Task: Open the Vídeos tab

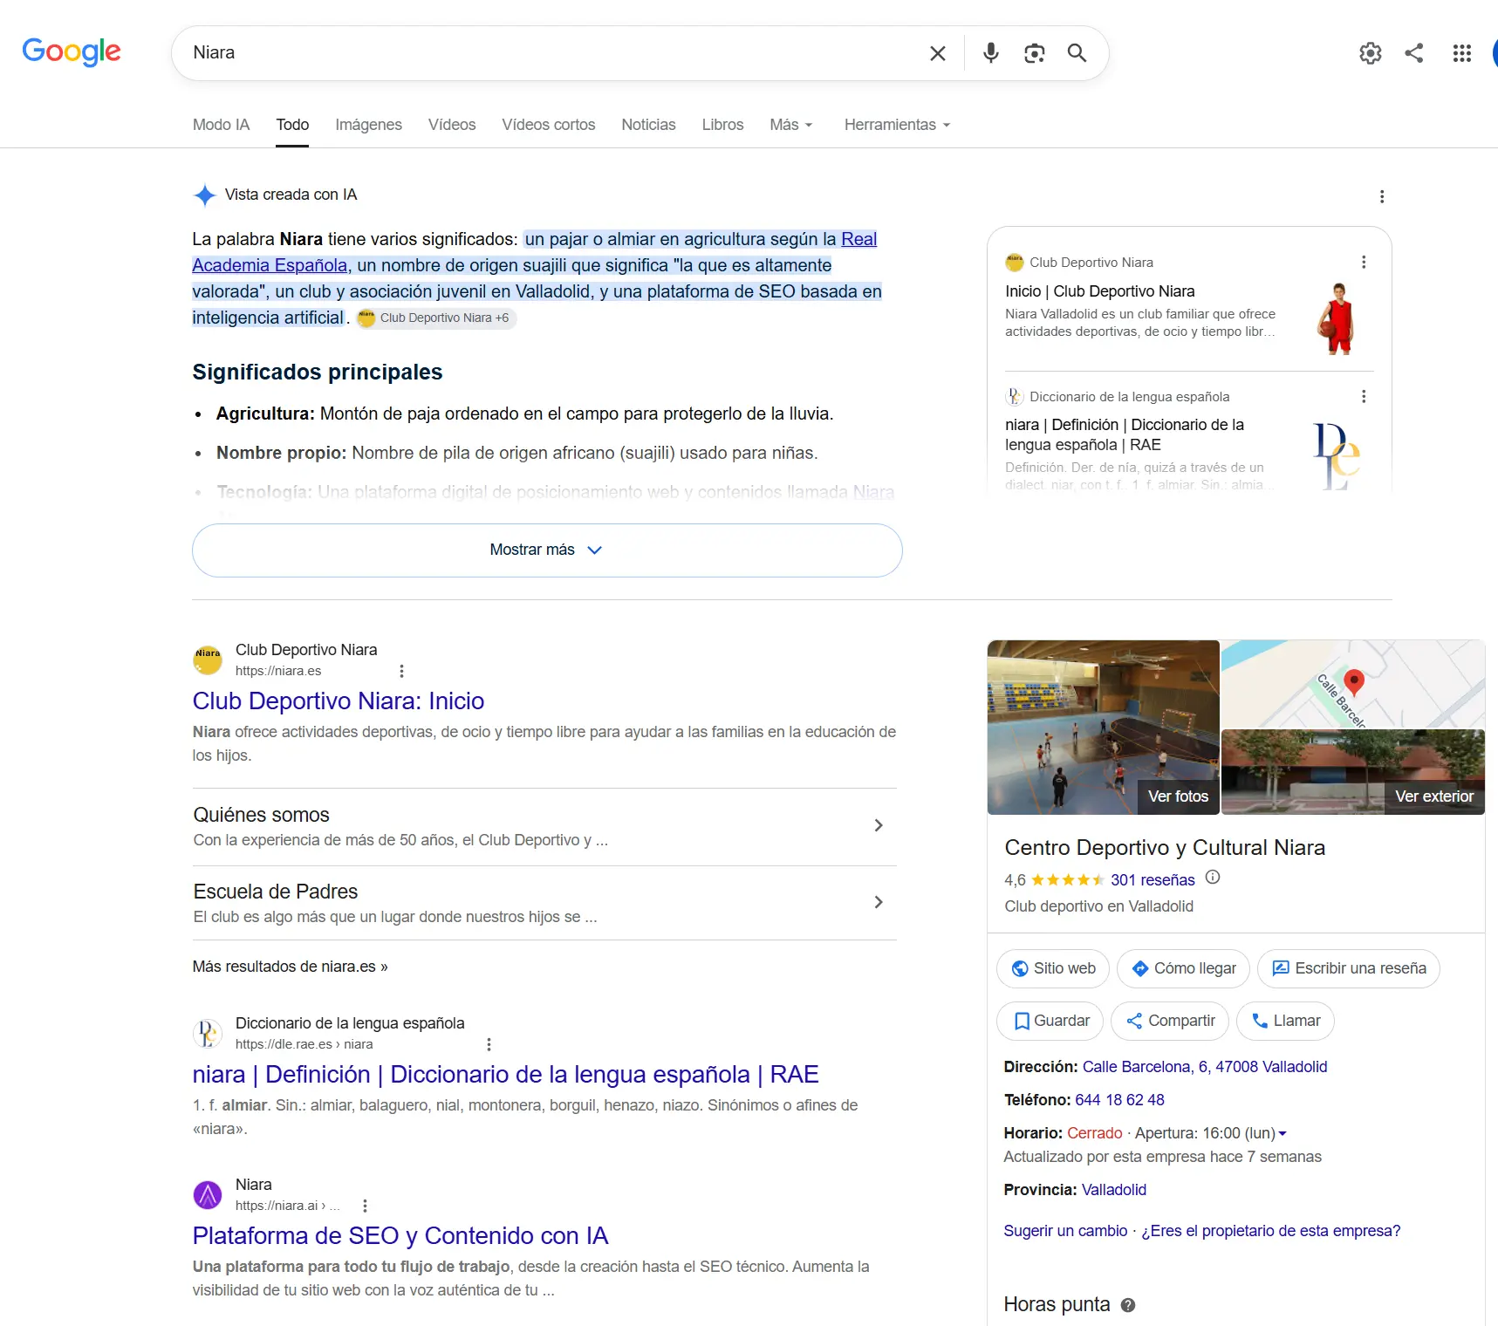Action: coord(452,125)
